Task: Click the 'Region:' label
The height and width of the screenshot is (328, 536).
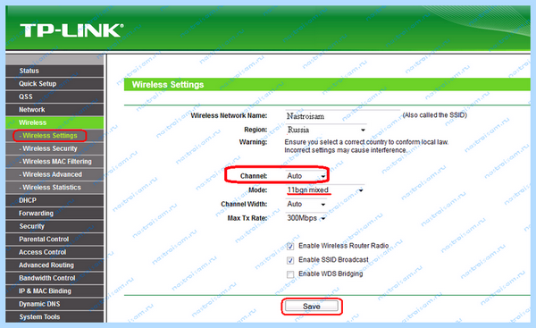Action: click(255, 130)
